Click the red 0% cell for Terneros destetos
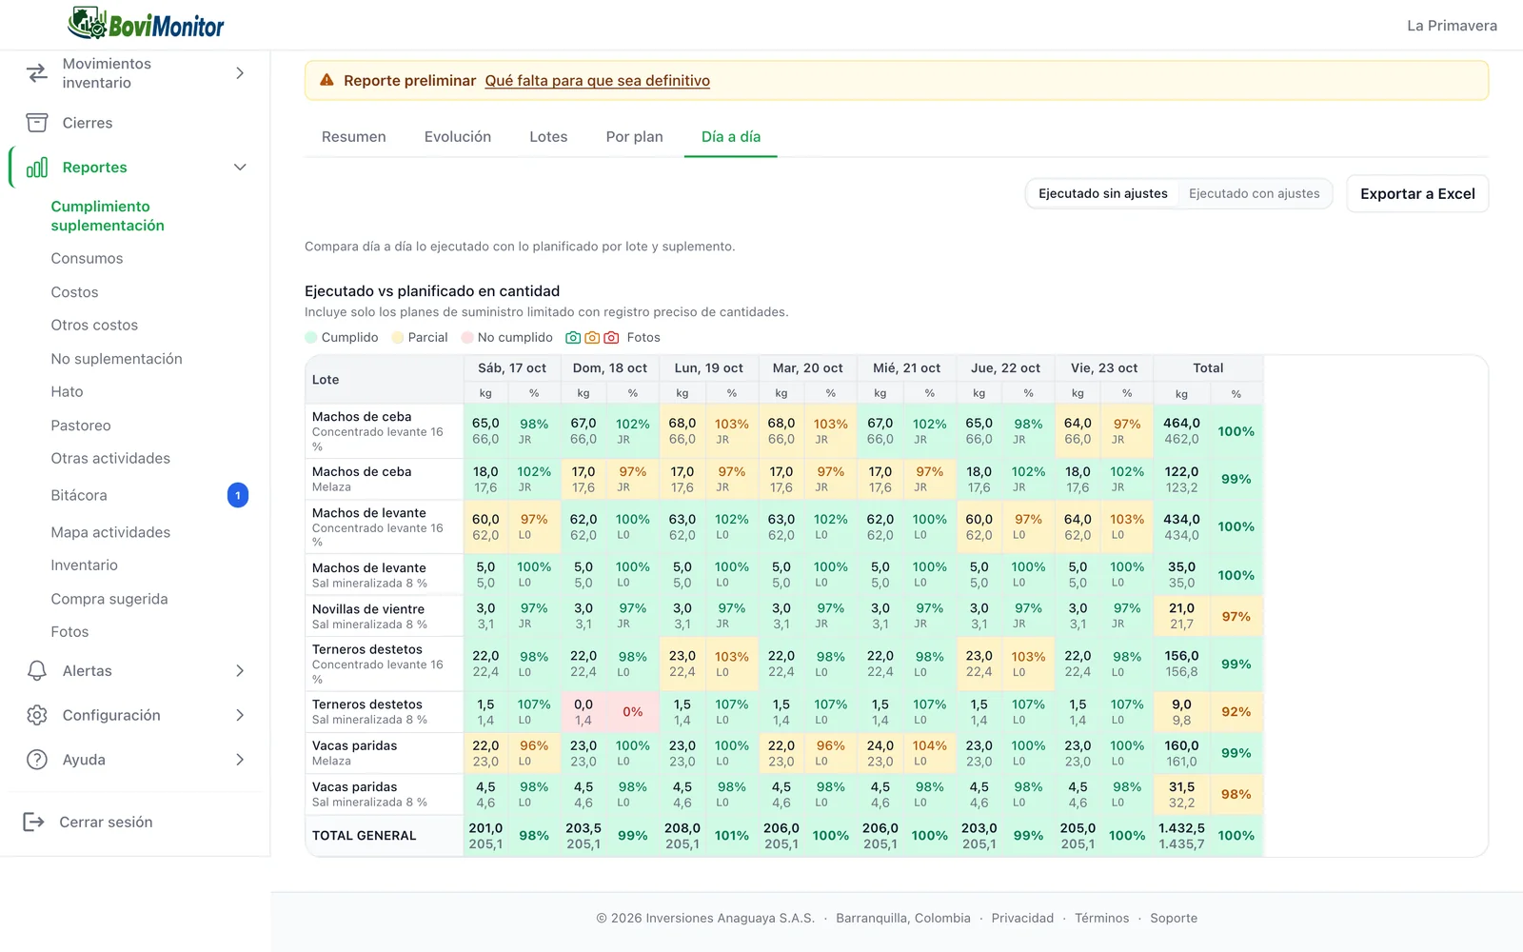1523x952 pixels. tap(633, 712)
